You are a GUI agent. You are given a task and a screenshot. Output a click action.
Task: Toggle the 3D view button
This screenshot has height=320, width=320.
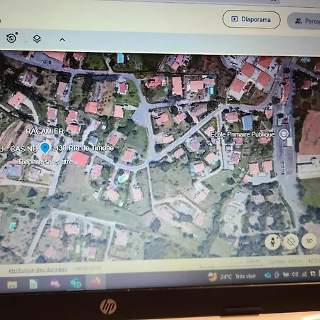[x=309, y=241]
